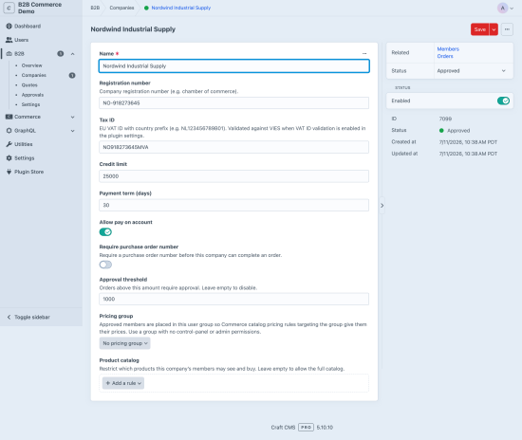Open the three-dots actions menu next to Save

point(507,29)
